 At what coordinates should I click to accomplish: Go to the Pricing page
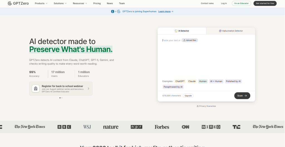pyautogui.click(x=97, y=3)
